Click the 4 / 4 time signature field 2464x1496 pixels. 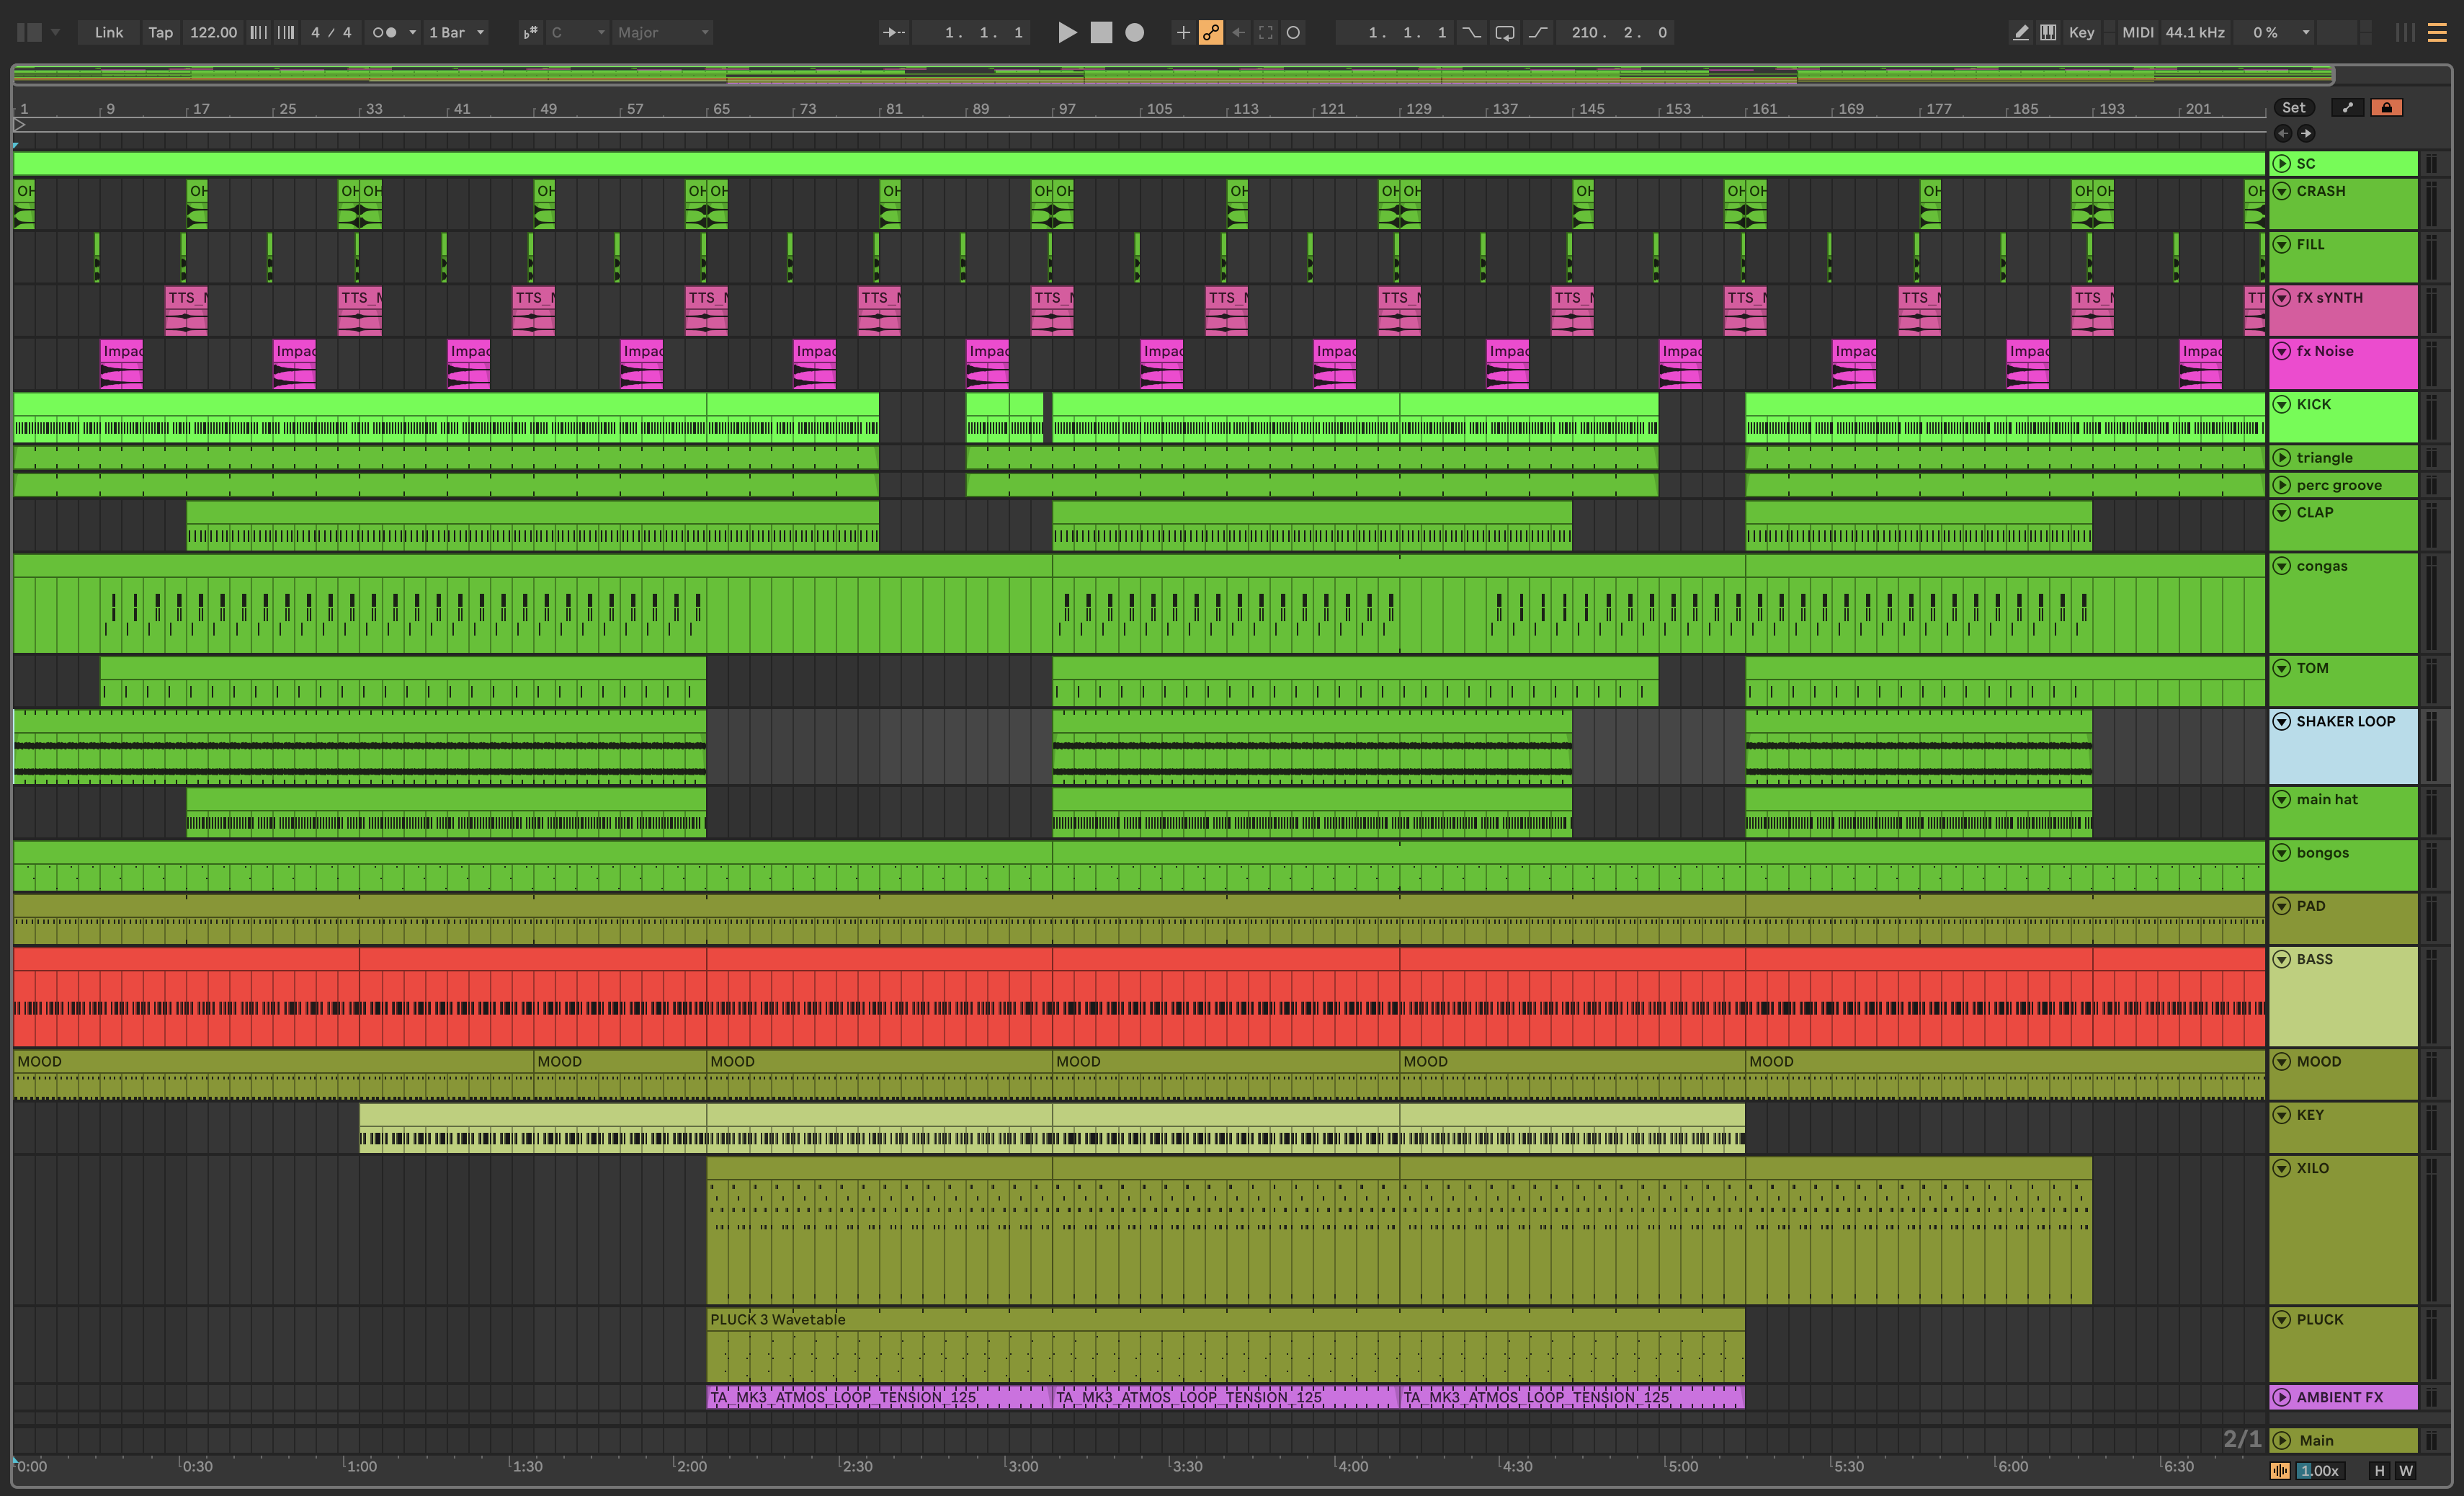tap(331, 32)
